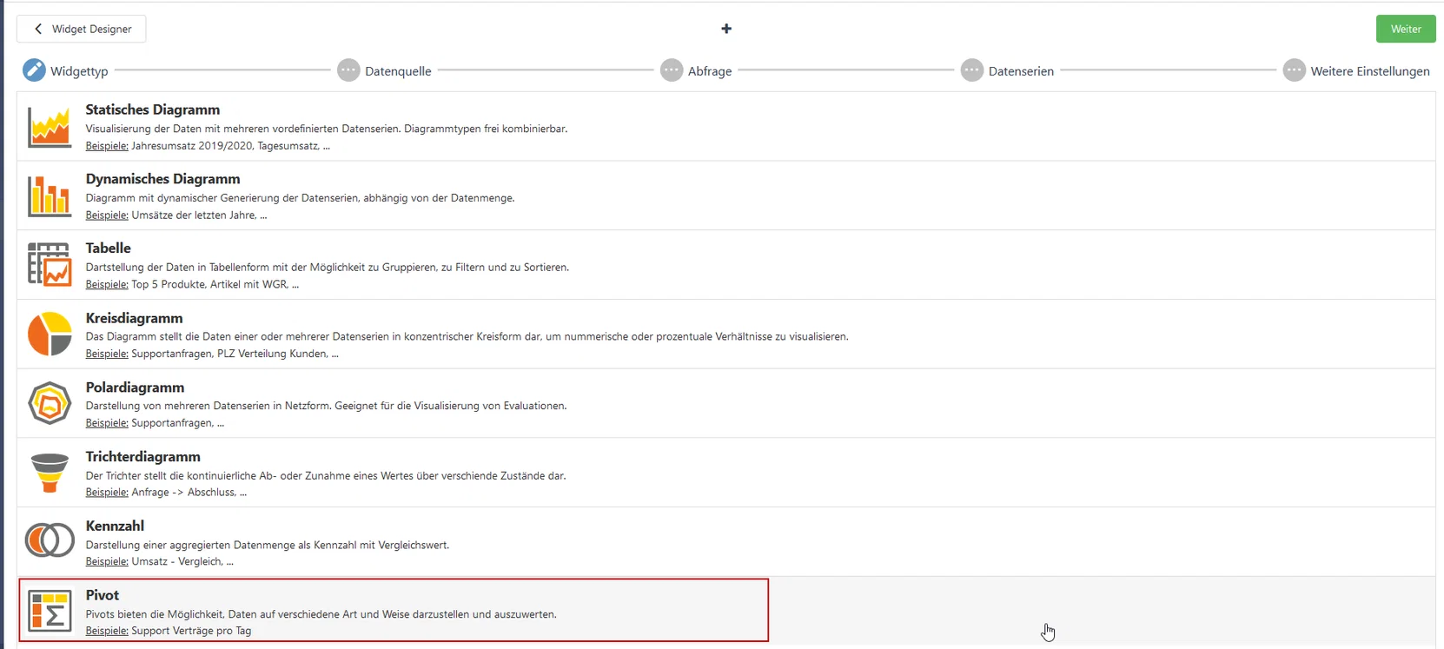Click text 'Jahresumsatz 2019/2020, Tagesumsatz, ...'
Viewport: 1444px width, 649px height.
point(231,146)
